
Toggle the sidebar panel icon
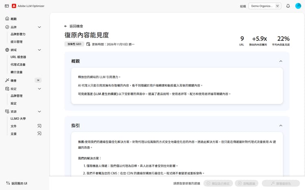pyautogui.click(x=7, y=6)
